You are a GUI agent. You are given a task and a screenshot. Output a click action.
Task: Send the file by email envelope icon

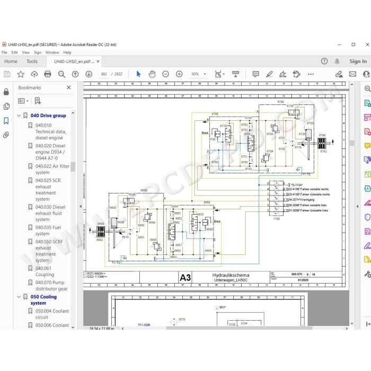(x=352, y=74)
